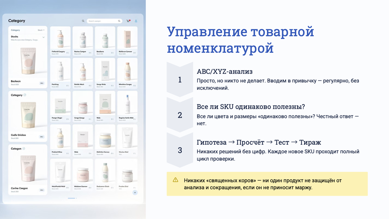The height and width of the screenshot is (219, 389).
Task: Click the 'WachPontfal Wold' product name
Action: tap(58, 186)
